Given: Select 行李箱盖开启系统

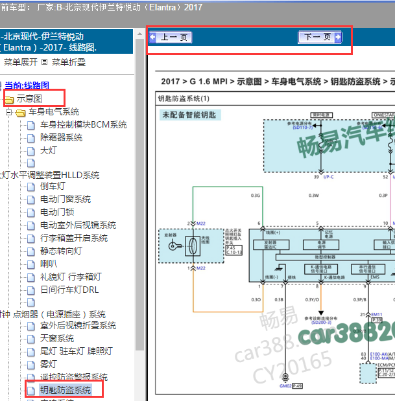Looking at the screenshot, I should 74,238.
